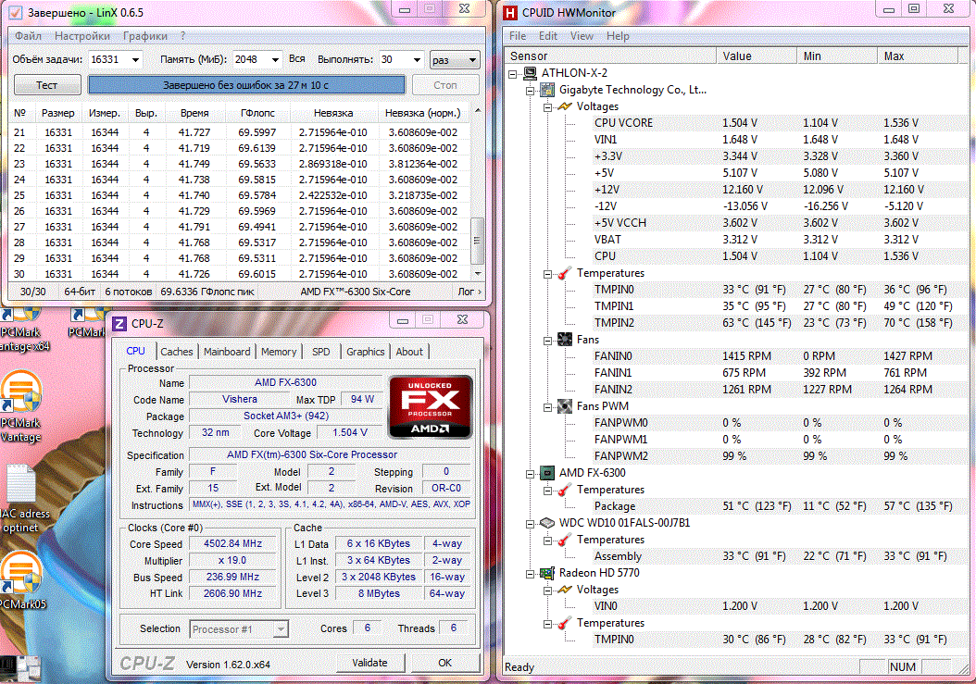This screenshot has height=684, width=976.
Task: Switch to the SPD tab in CPU-Z
Action: tap(321, 352)
